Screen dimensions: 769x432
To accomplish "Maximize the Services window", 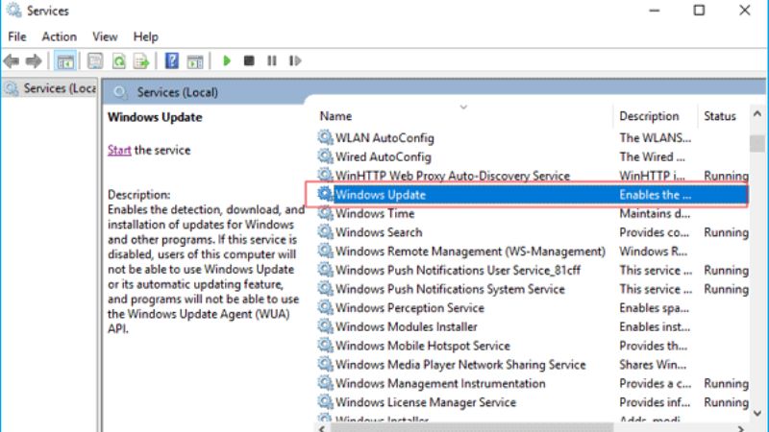I will click(699, 11).
